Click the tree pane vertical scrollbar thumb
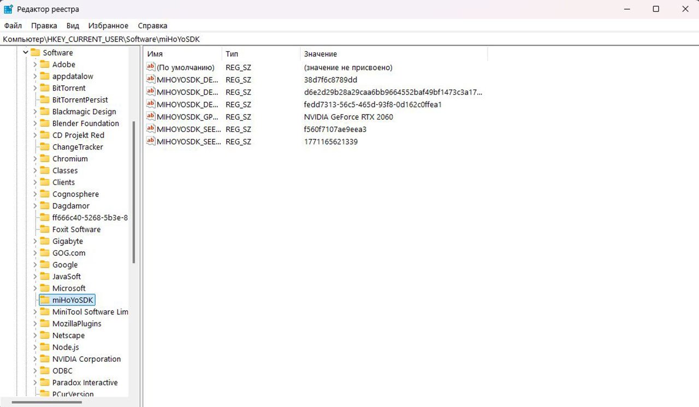The height and width of the screenshot is (407, 699). (x=134, y=191)
